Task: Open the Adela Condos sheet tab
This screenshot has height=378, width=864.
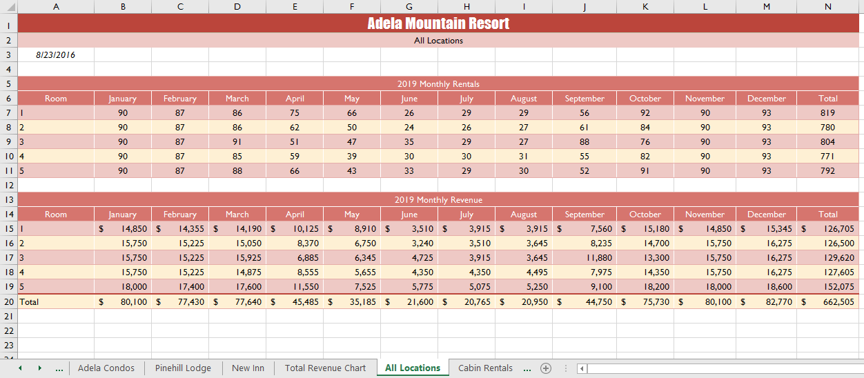Action: click(x=106, y=368)
